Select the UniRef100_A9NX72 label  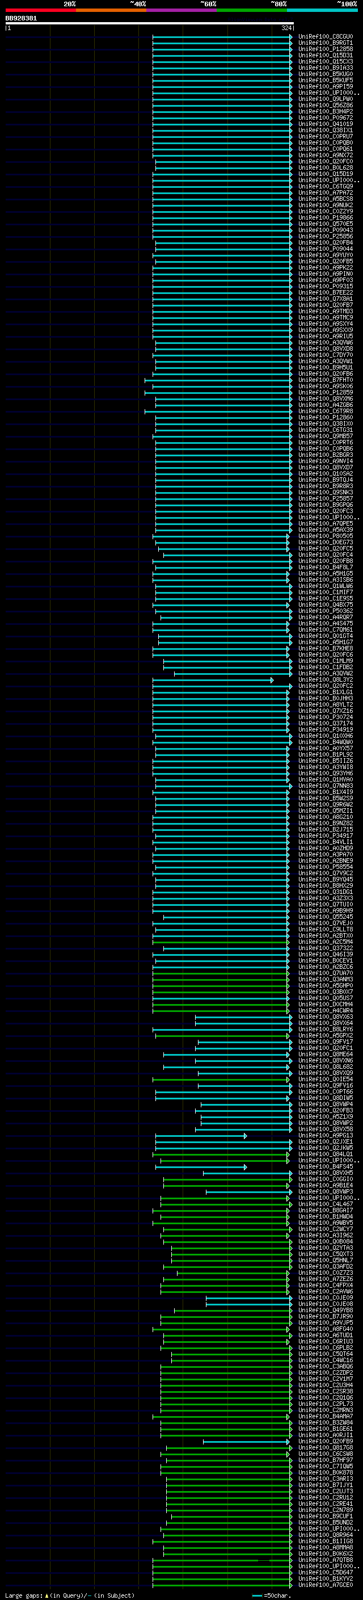(325, 154)
